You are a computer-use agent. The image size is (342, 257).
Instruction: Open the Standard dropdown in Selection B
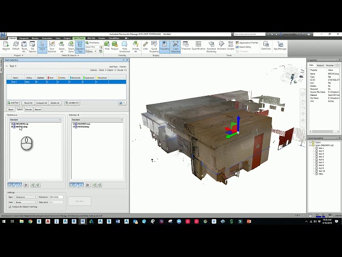[x=97, y=120]
